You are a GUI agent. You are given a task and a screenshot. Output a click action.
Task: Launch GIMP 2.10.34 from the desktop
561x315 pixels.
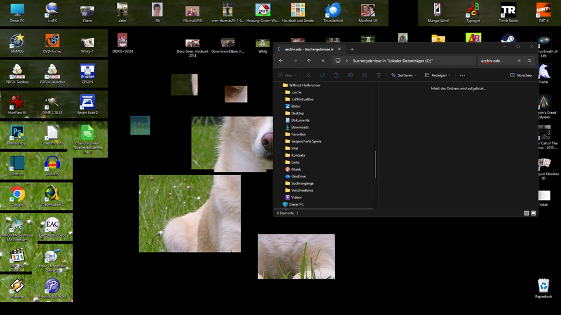click(x=52, y=105)
